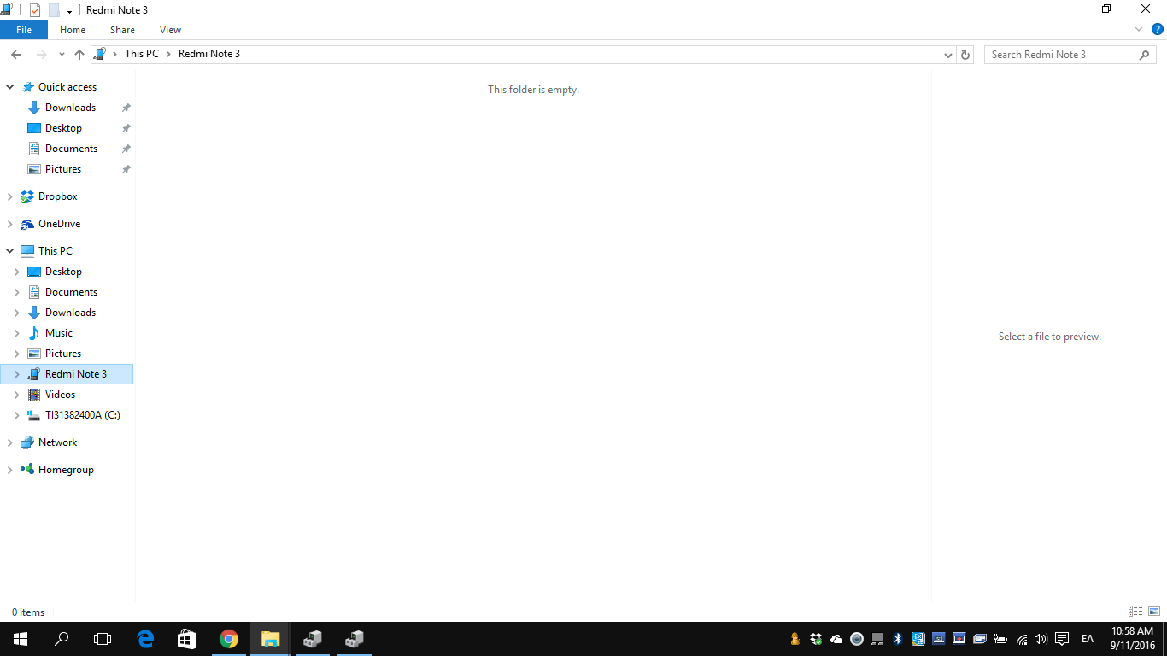Viewport: 1167px width, 656px height.
Task: Open Documents under Quick access
Action: click(x=71, y=149)
